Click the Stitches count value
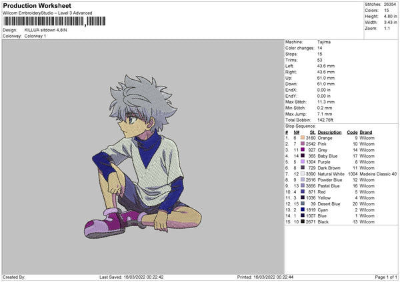The image size is (400, 282). [390, 5]
